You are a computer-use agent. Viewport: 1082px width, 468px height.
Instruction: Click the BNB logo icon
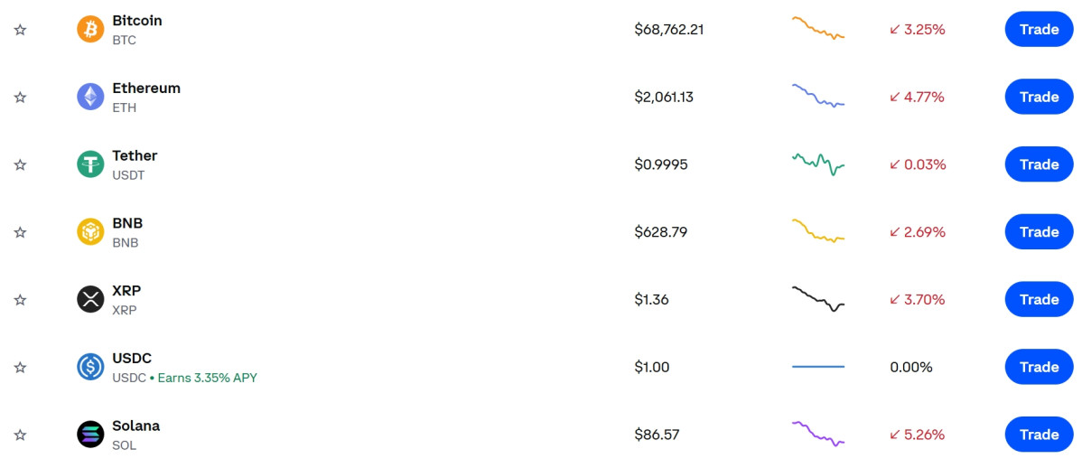pyautogui.click(x=90, y=232)
